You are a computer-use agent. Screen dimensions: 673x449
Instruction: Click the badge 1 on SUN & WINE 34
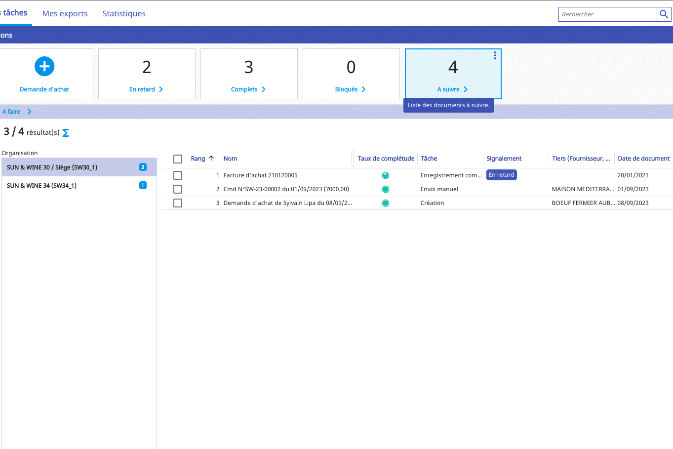143,185
